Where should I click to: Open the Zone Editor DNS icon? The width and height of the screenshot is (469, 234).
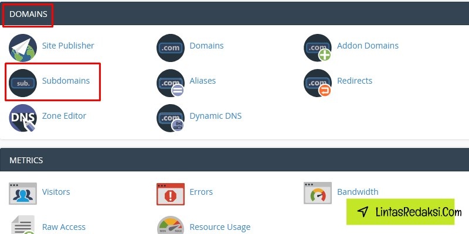[23, 118]
